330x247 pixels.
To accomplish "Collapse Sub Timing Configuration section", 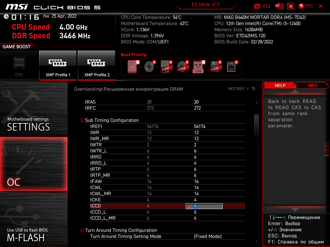I will click(x=82, y=120).
